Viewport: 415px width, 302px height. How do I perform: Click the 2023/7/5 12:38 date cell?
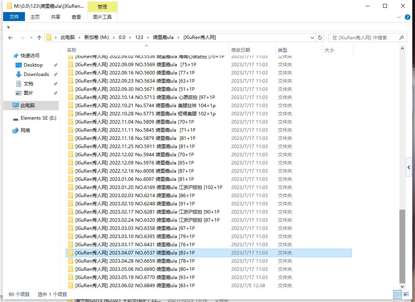pyautogui.click(x=248, y=286)
